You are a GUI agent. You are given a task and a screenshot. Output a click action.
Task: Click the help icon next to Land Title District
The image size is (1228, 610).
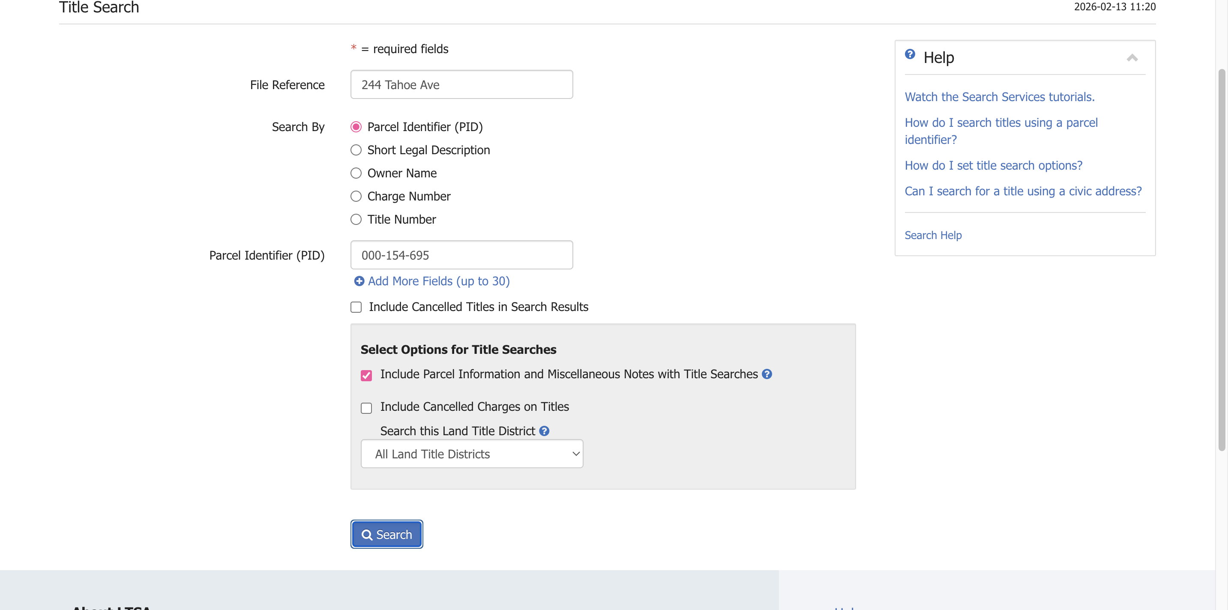pyautogui.click(x=544, y=431)
